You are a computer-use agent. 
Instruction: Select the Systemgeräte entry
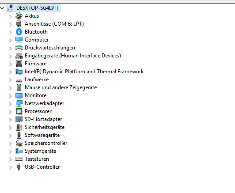coord(41,151)
